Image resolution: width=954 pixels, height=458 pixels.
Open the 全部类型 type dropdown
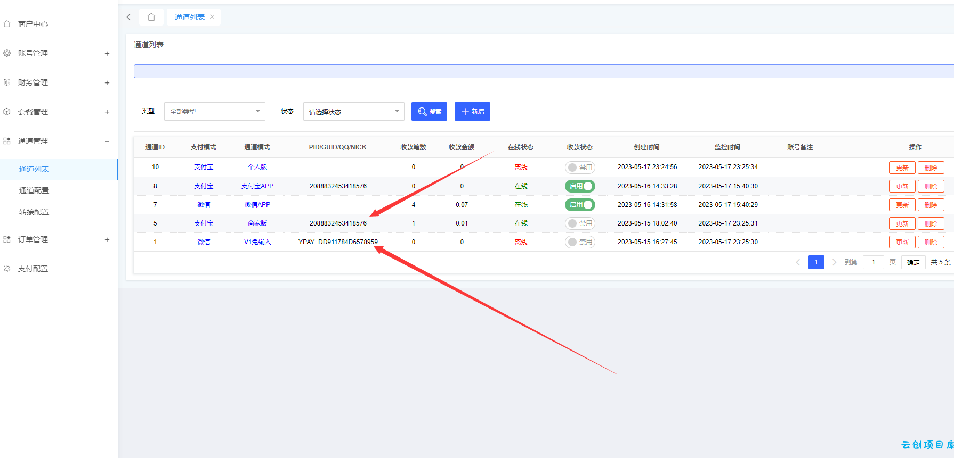tap(215, 112)
